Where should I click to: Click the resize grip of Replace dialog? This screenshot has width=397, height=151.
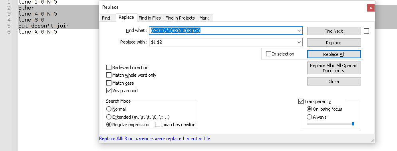[373, 141]
